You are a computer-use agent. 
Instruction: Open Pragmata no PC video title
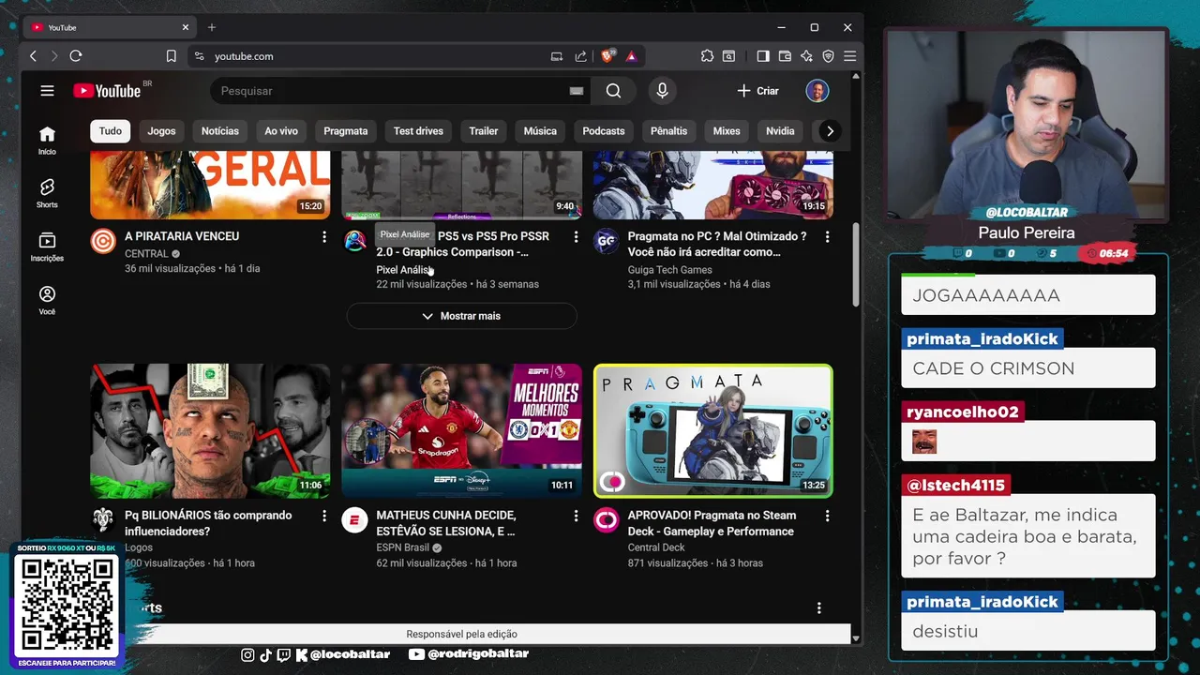(x=717, y=244)
